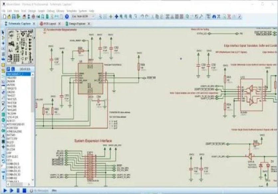Screen dimensions: 278x194
Task: Click the Redo arrow icon
Action: 147,17
